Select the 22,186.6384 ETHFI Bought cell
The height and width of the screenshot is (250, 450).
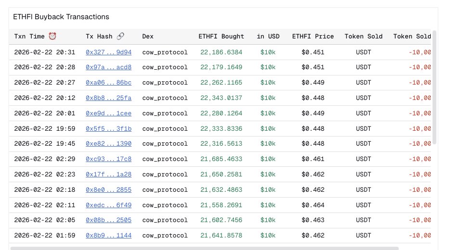pos(221,52)
